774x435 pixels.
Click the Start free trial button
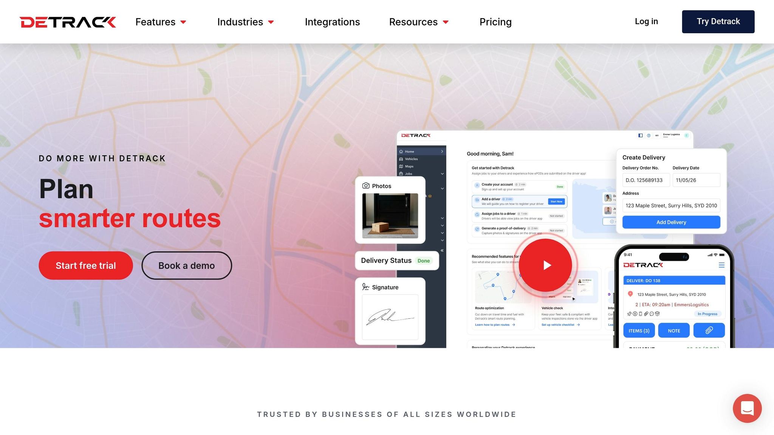(x=86, y=265)
